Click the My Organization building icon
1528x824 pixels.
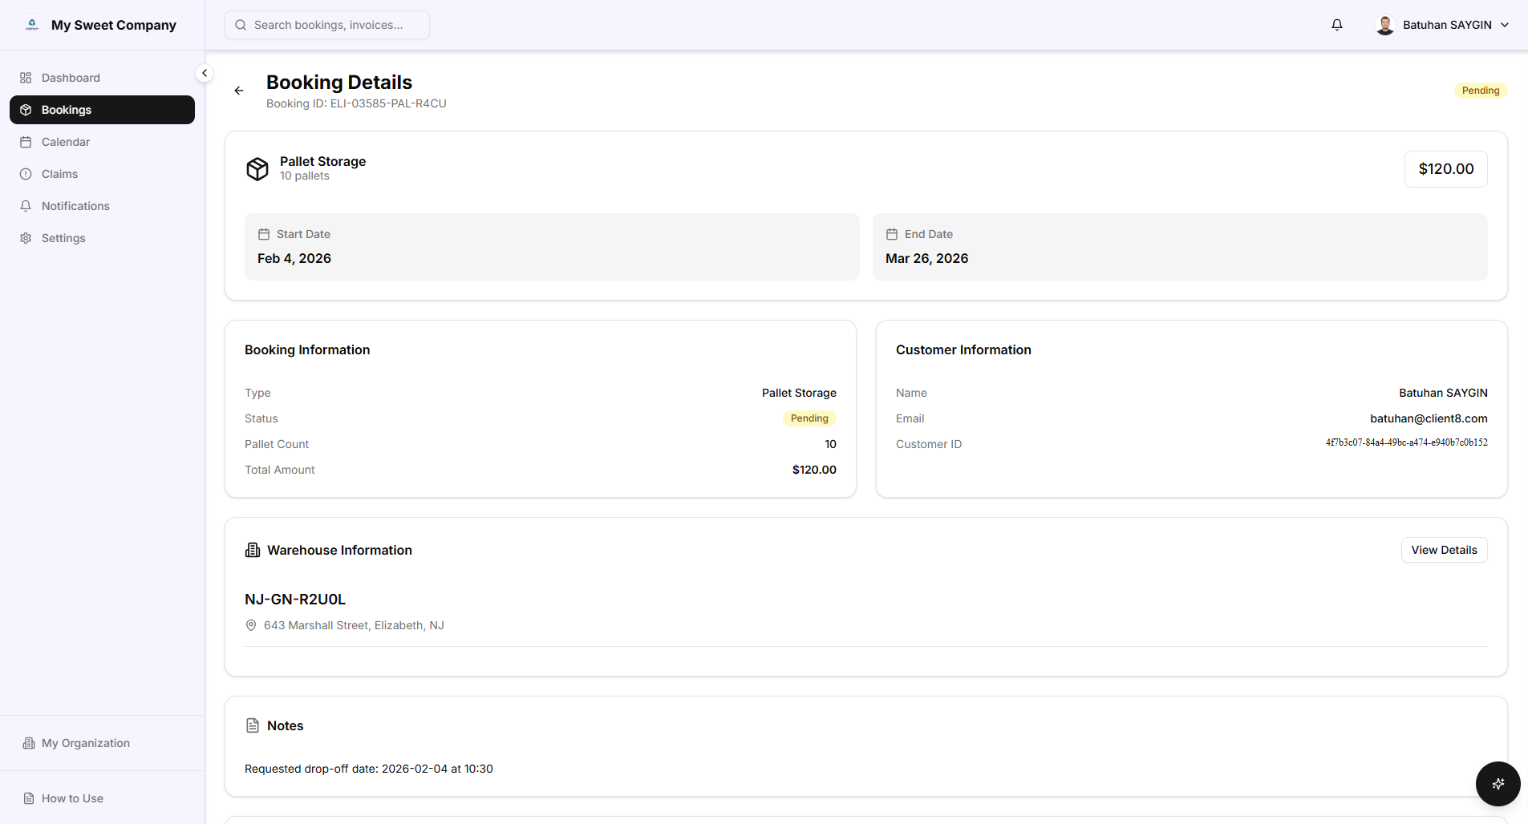point(29,743)
